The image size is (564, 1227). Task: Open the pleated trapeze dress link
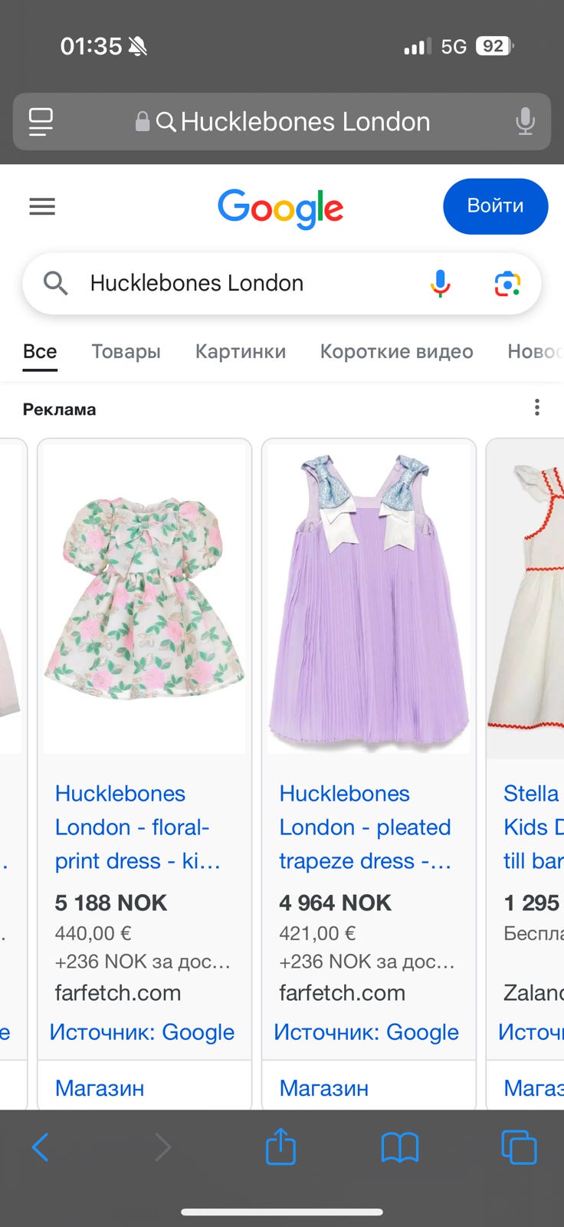364,827
